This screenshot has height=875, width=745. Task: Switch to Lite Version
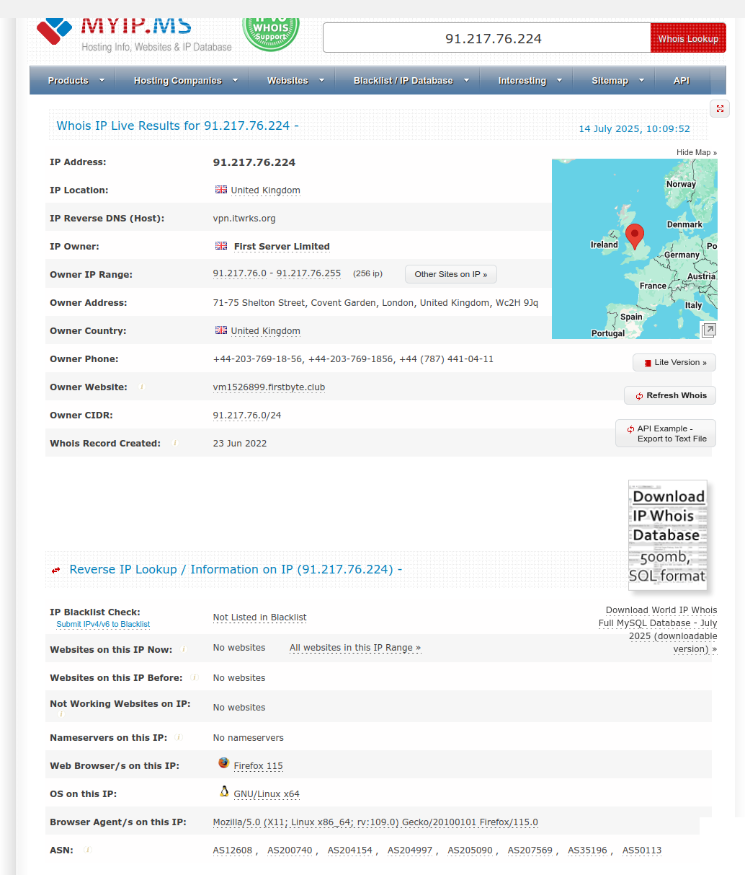674,362
